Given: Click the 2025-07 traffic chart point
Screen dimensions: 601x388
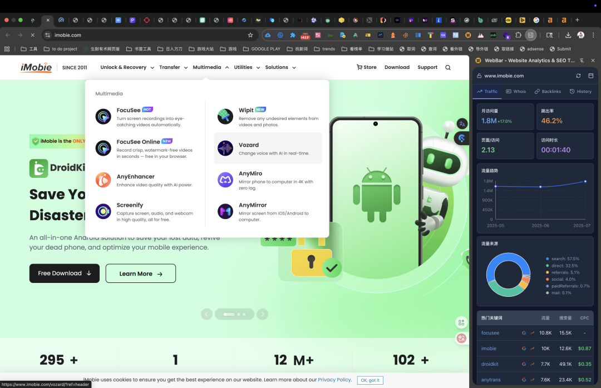Looking at the screenshot, I should click(585, 182).
